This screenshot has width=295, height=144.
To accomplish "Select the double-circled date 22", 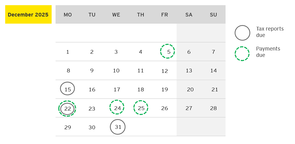I will point(67,109).
